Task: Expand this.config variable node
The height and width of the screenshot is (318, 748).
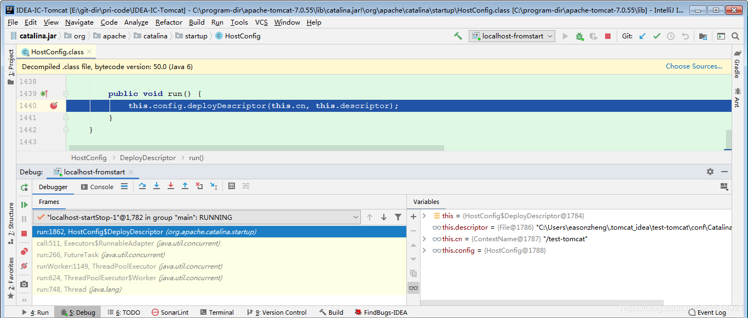Action: tap(424, 251)
